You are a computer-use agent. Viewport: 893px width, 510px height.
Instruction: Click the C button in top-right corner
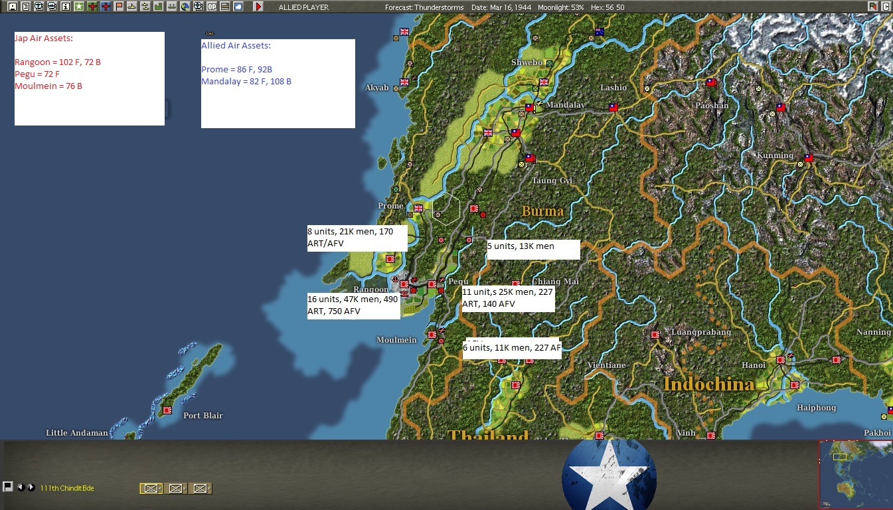[x=886, y=7]
